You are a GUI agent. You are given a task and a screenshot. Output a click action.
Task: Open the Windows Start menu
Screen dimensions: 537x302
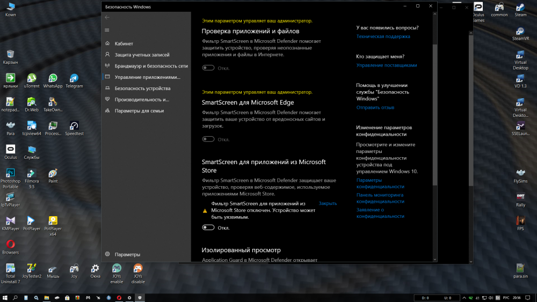5,298
